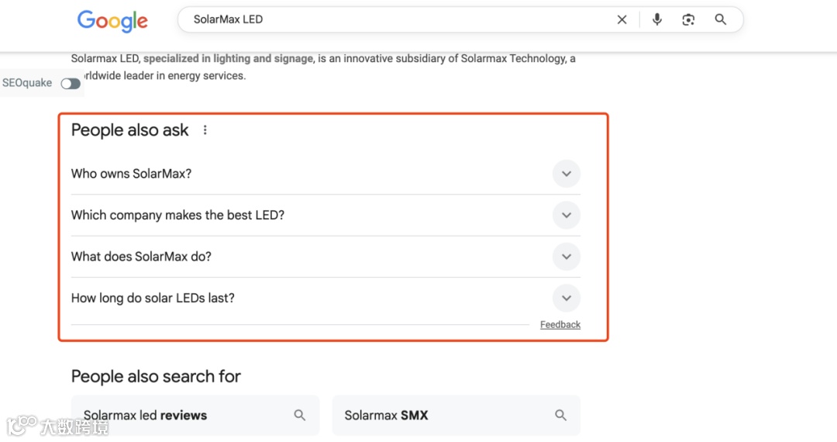
Task: Expand chevron for best LED company question
Action: click(x=567, y=216)
